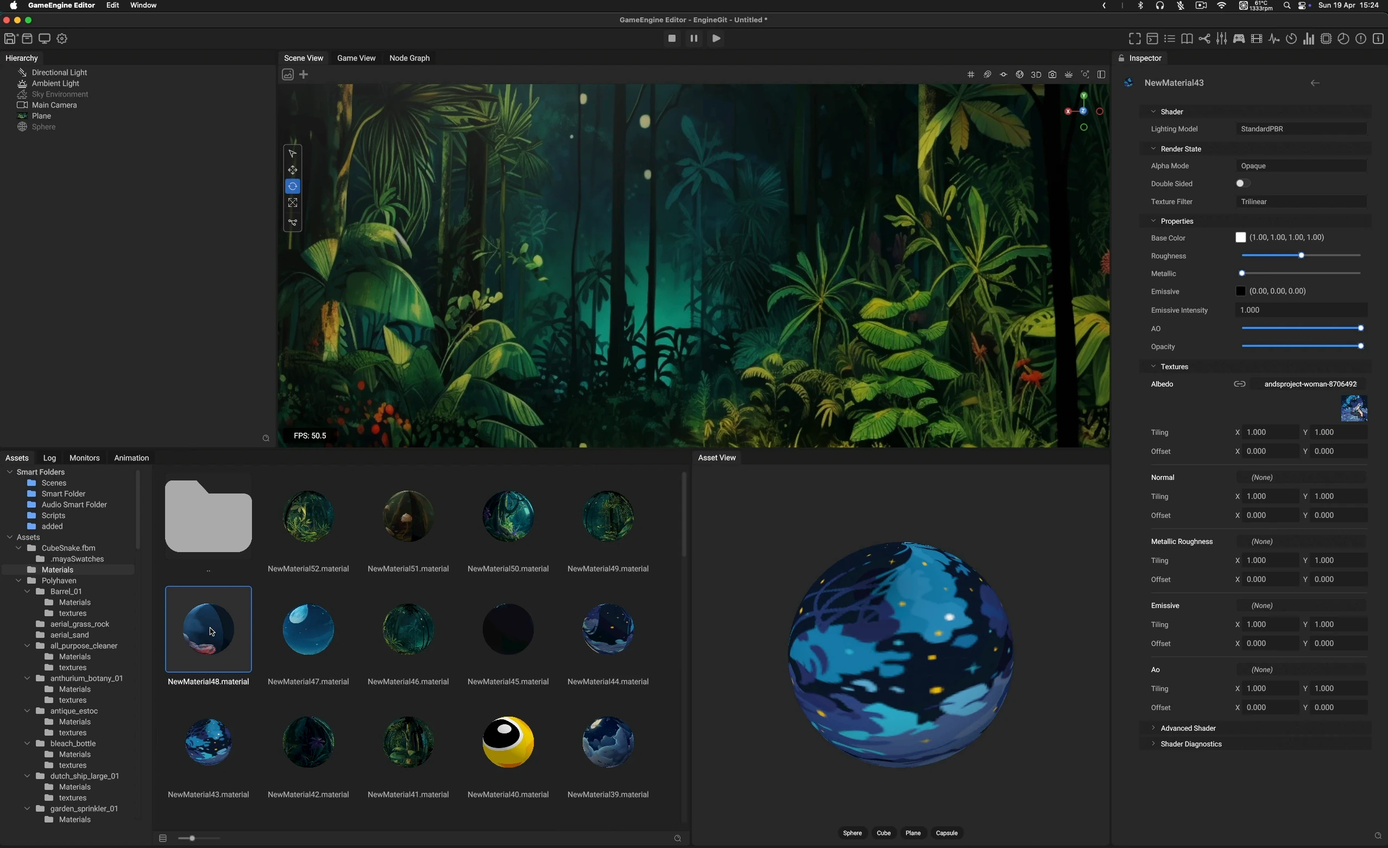Click the save scene icon at top left
Viewport: 1388px width, 848px height.
10,39
